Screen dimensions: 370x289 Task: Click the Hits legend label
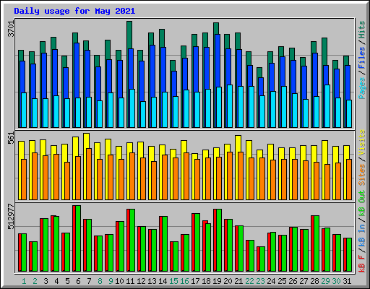[x=362, y=30]
